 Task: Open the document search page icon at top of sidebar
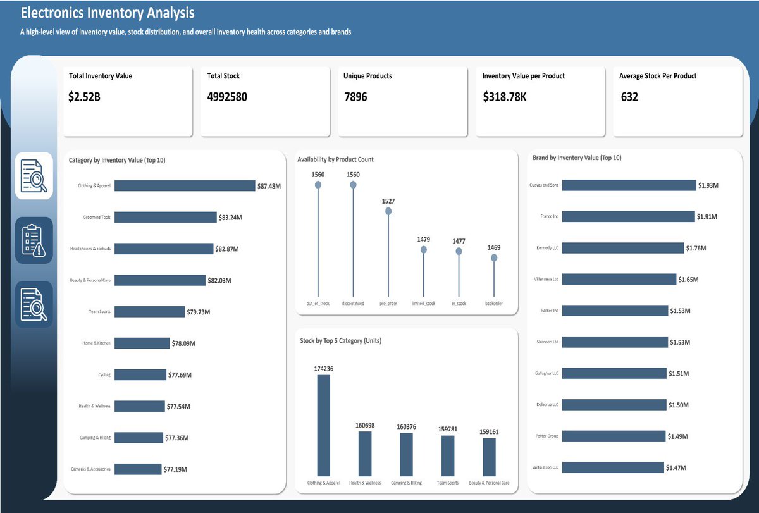pos(34,176)
